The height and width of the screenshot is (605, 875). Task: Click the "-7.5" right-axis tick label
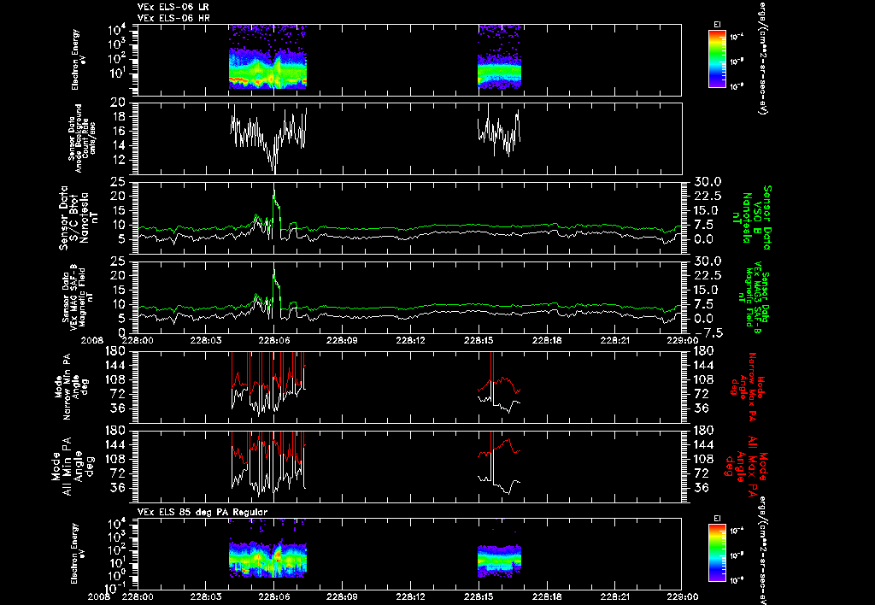pyautogui.click(x=708, y=333)
